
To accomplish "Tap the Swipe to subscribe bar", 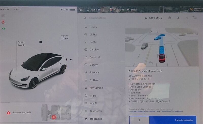I will pyautogui.click(x=163, y=120).
